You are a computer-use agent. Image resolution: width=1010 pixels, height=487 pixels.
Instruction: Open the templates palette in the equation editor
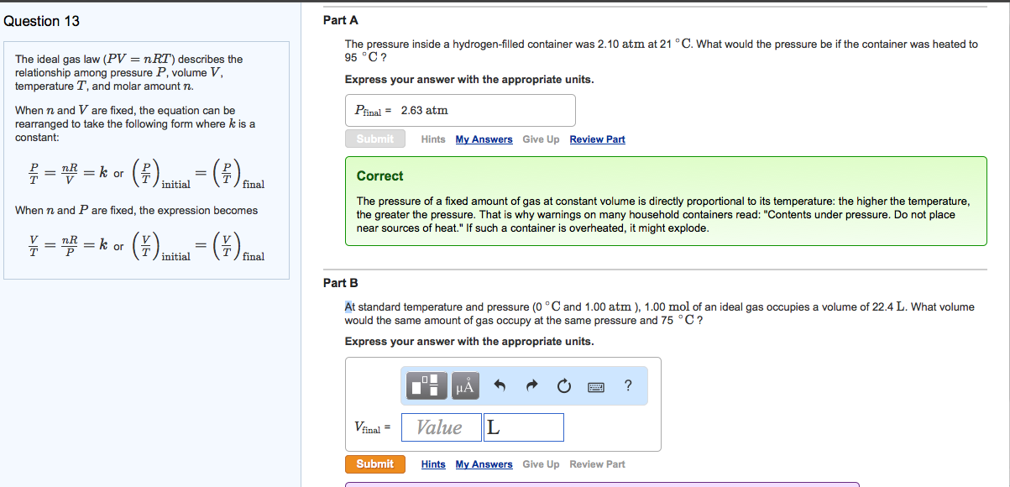pos(427,385)
